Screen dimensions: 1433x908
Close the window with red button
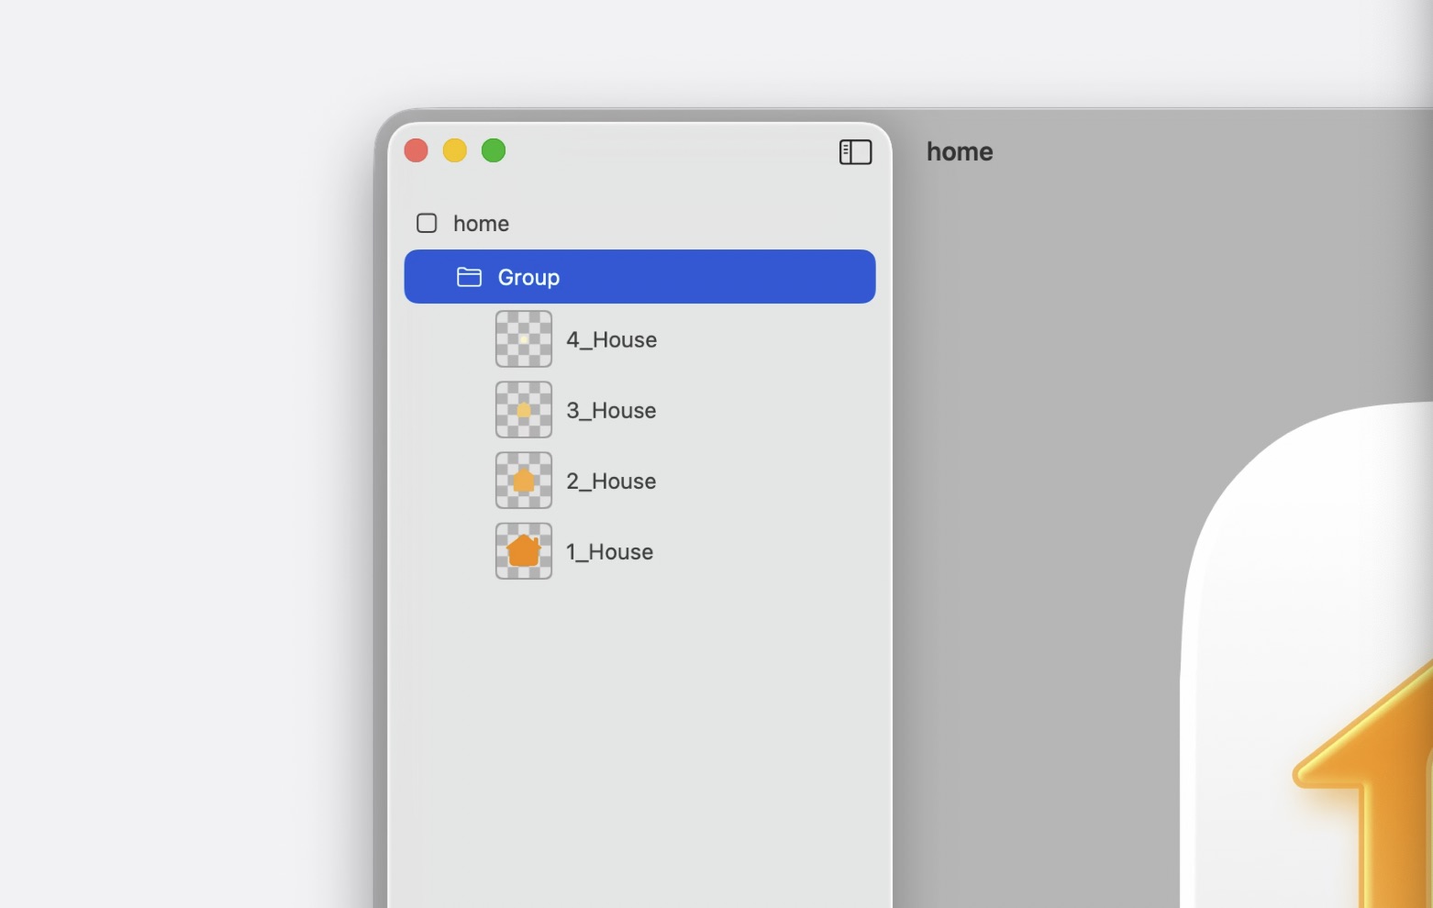pyautogui.click(x=417, y=150)
